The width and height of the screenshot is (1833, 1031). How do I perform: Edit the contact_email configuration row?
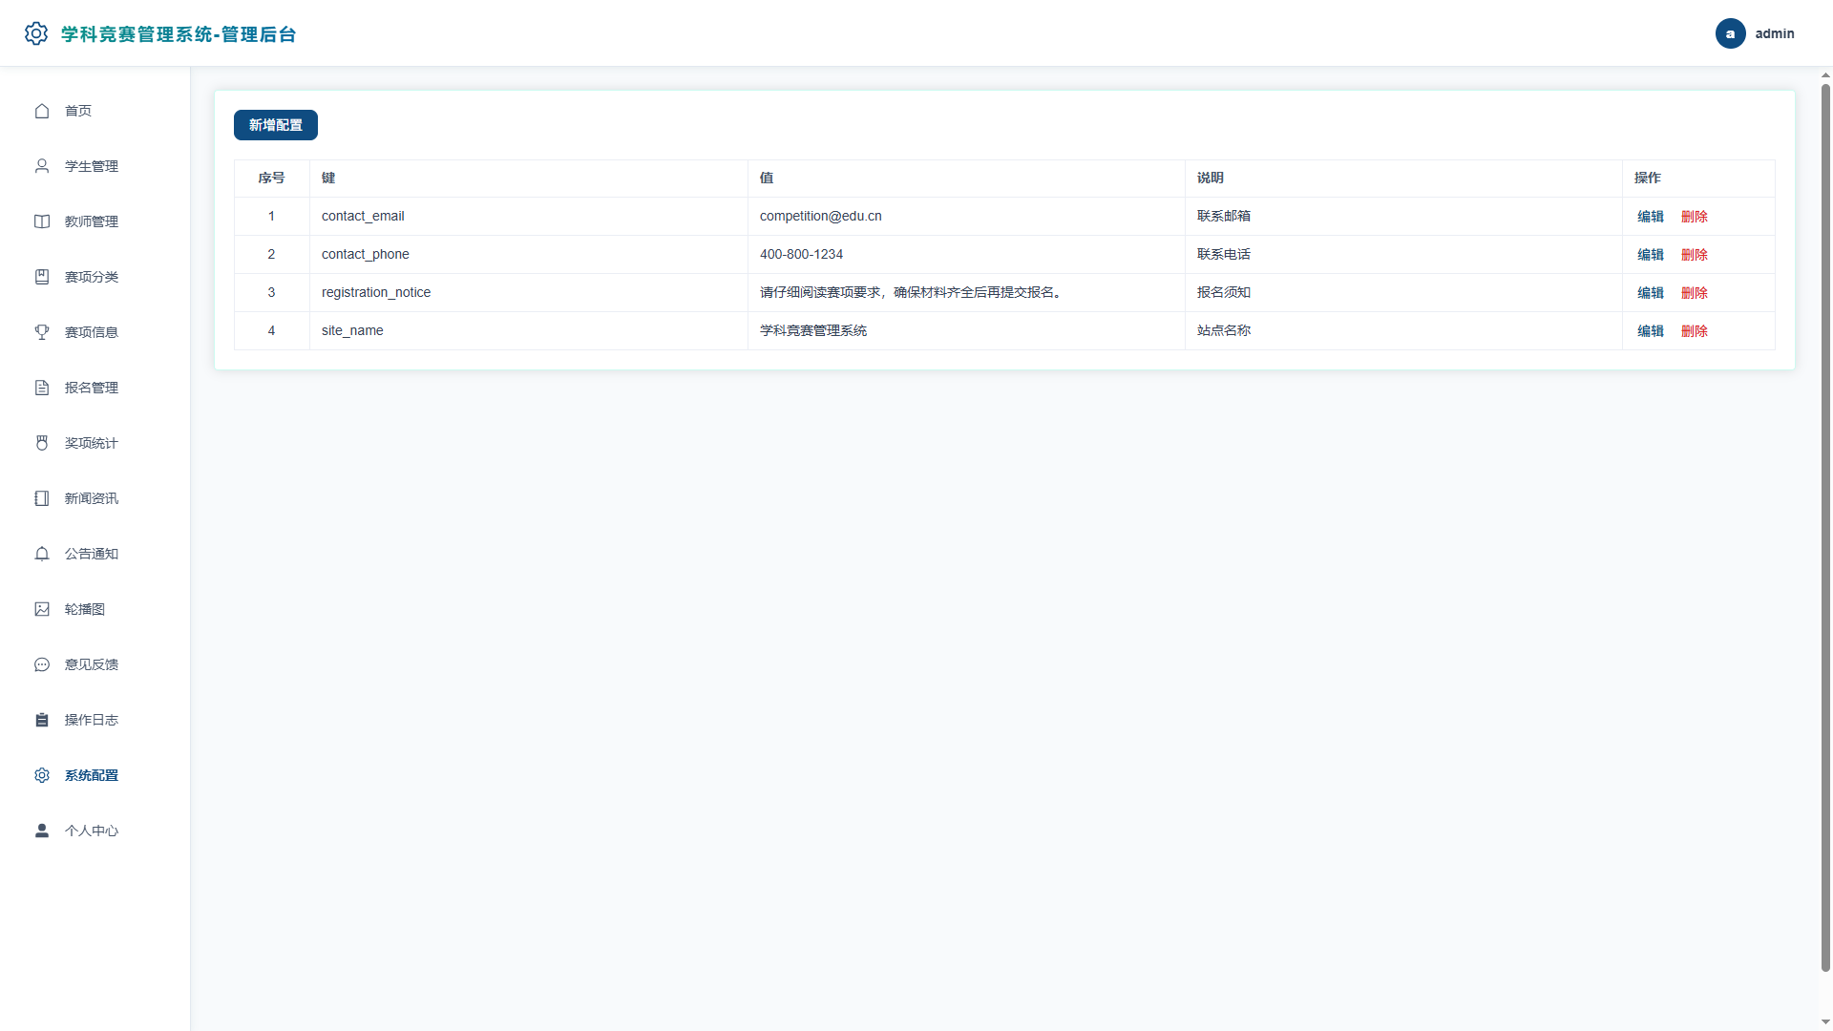(x=1650, y=217)
